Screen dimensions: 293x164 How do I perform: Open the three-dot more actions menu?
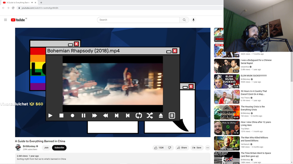(207, 148)
